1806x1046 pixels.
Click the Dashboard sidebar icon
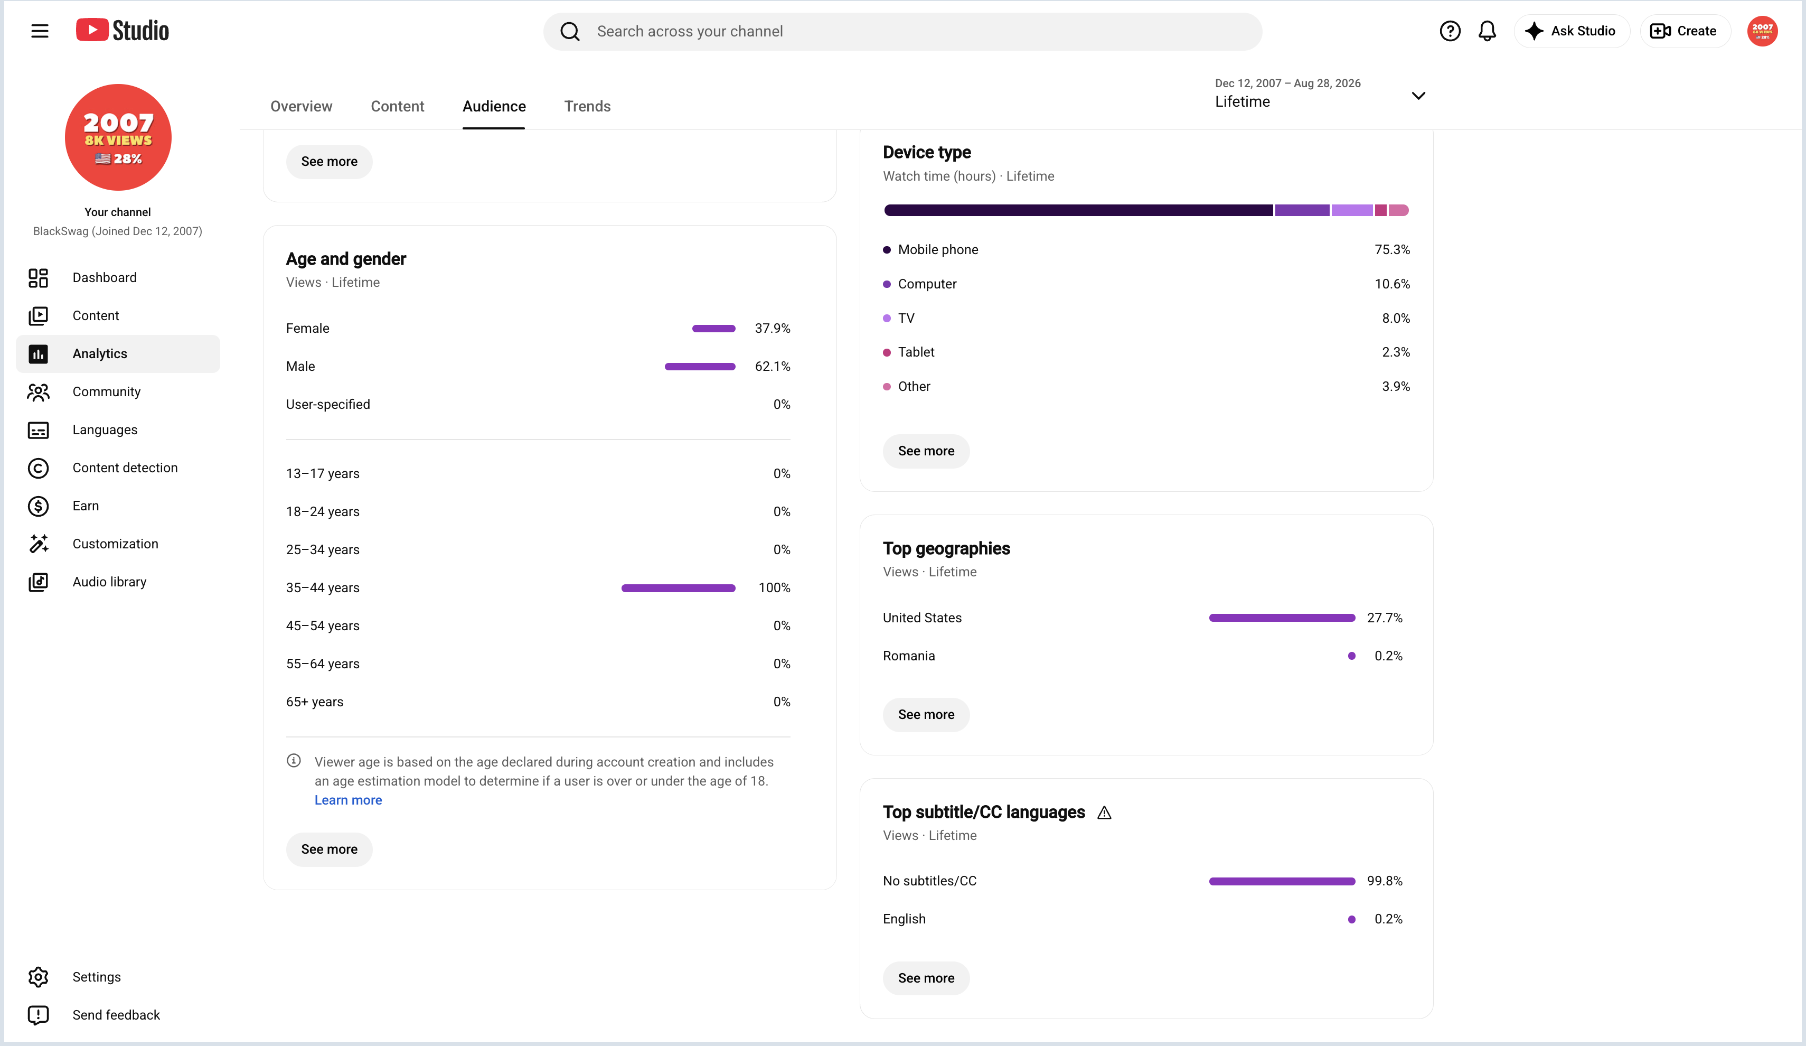click(38, 277)
